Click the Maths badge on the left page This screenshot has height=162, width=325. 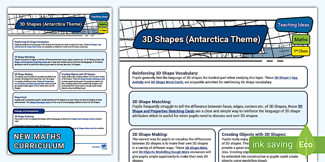(103, 24)
